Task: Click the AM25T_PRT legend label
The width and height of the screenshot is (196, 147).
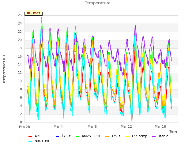Action: 91,136
